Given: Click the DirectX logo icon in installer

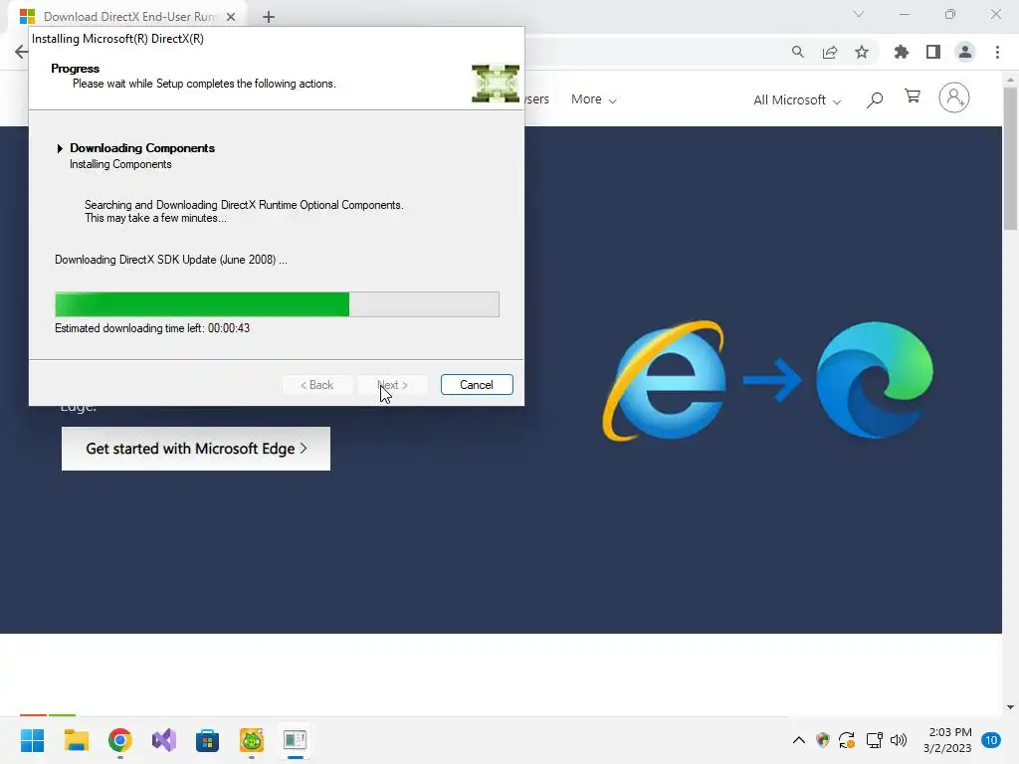Looking at the screenshot, I should [496, 84].
